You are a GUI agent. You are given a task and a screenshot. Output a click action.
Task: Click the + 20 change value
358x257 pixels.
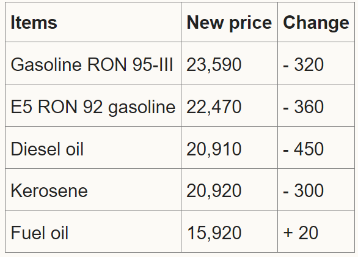(301, 234)
